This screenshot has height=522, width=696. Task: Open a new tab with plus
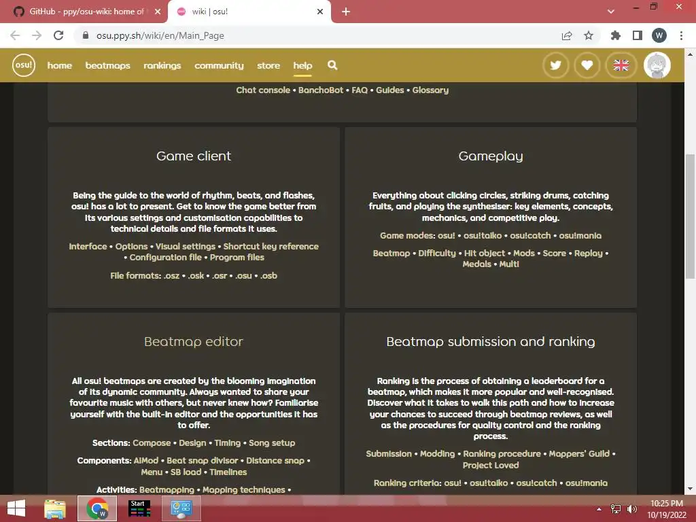pos(346,12)
